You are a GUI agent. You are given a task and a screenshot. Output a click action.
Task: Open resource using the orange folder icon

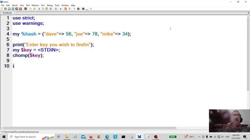tap(66, 9)
